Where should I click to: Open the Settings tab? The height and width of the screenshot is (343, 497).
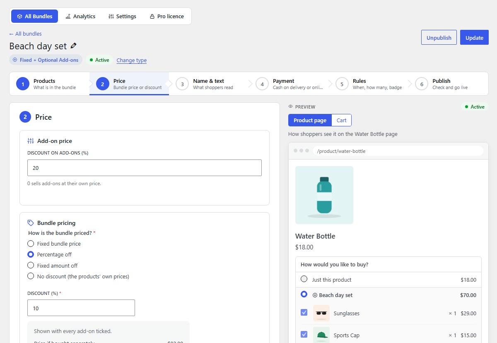[x=122, y=16]
